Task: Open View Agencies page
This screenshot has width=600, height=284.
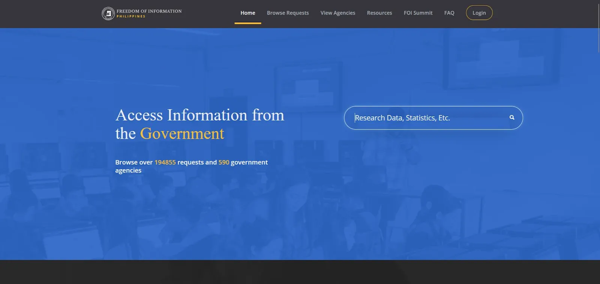Action: 337,13
